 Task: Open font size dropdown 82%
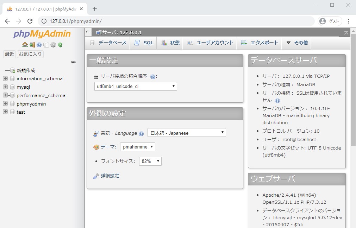click(x=150, y=161)
